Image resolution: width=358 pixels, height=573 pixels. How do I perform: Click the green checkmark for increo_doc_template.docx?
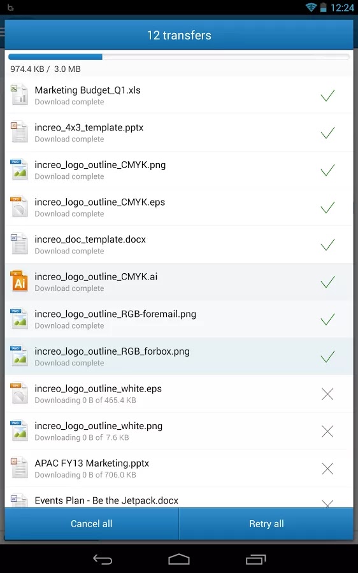pos(327,244)
